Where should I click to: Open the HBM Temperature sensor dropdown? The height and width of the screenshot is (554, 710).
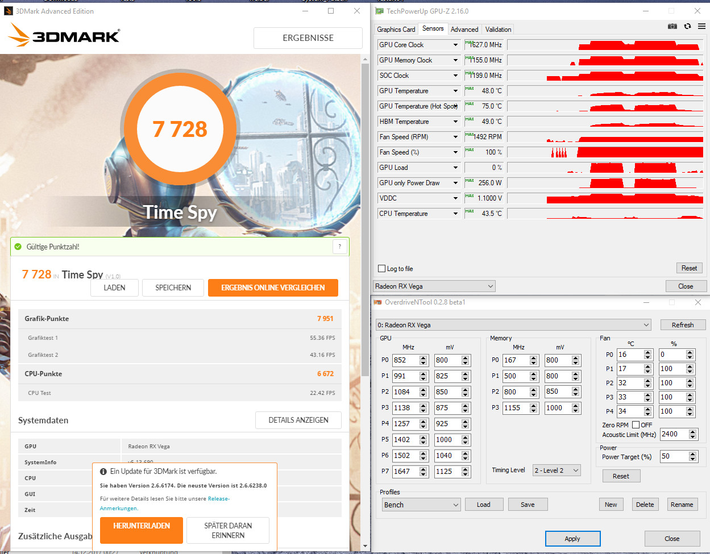(x=455, y=122)
